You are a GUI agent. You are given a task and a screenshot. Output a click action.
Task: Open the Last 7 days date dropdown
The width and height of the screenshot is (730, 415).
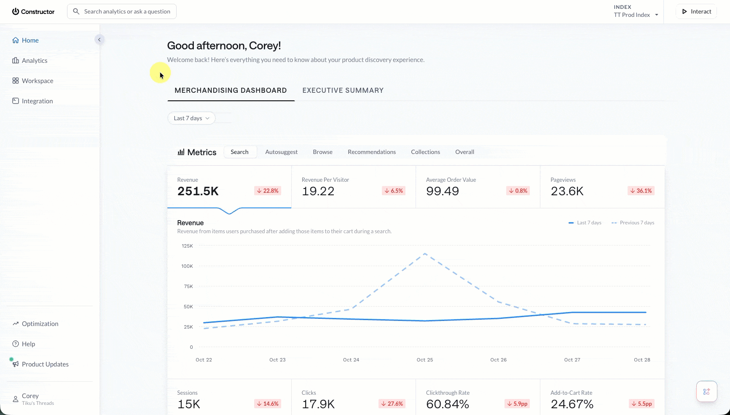pyautogui.click(x=191, y=118)
